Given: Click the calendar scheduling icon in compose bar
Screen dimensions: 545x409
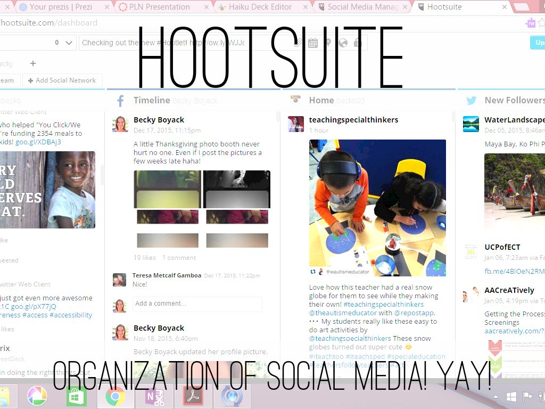Looking at the screenshot, I should click(313, 43).
